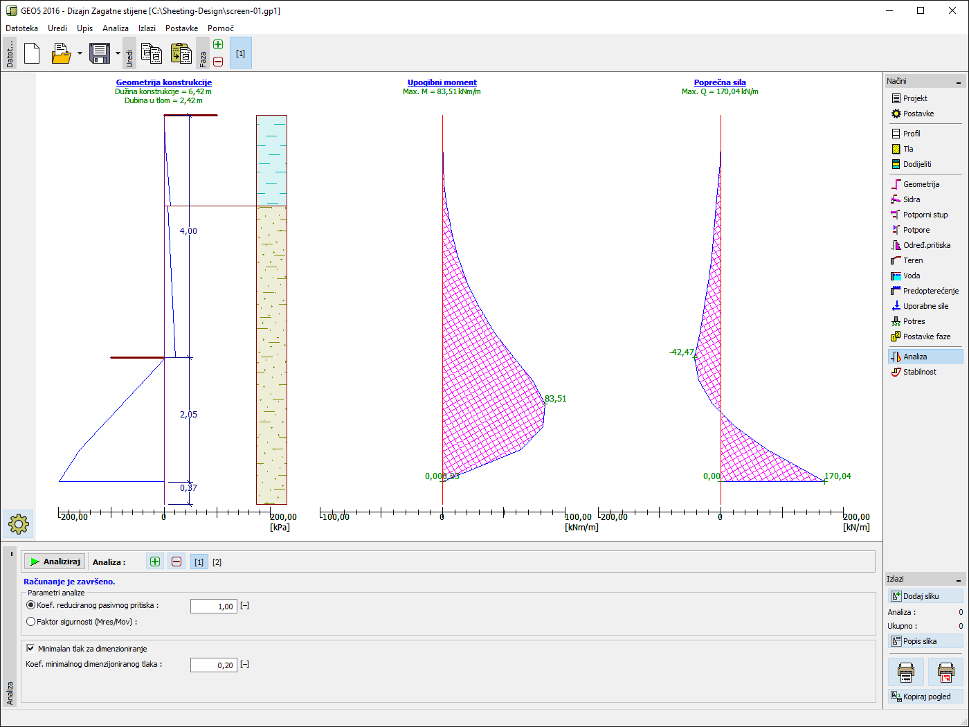The image size is (969, 727).
Task: Open the Stabilnost mode
Action: click(x=919, y=372)
